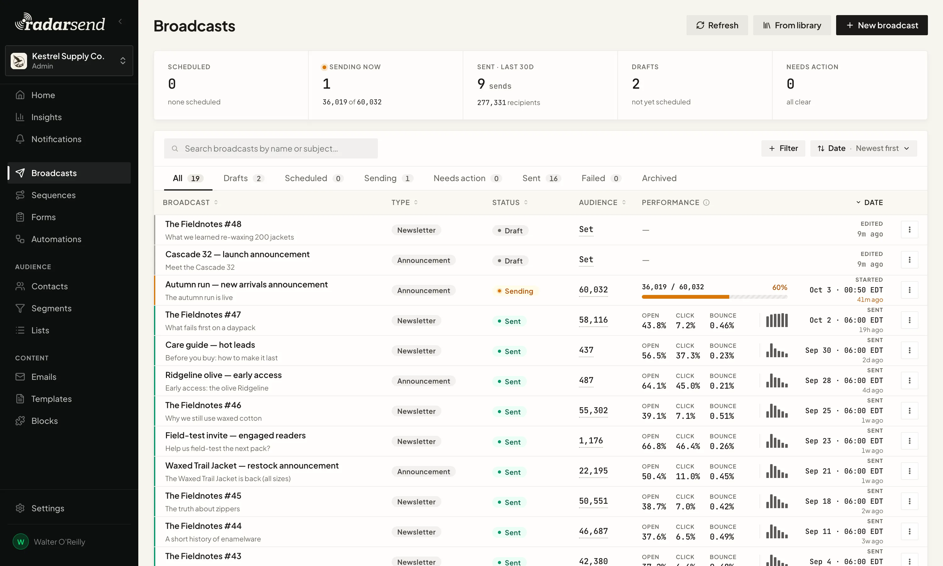Screen dimensions: 943x566
Task: Click the Refresh button
Action: point(717,25)
